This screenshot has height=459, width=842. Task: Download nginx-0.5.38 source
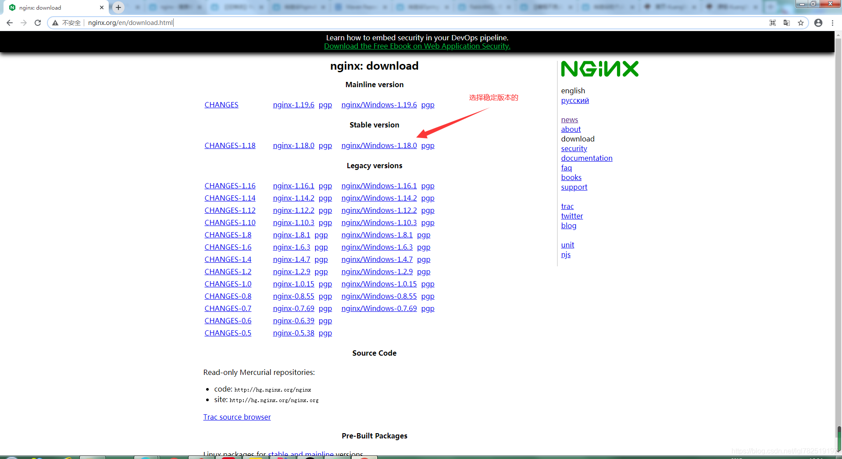293,333
